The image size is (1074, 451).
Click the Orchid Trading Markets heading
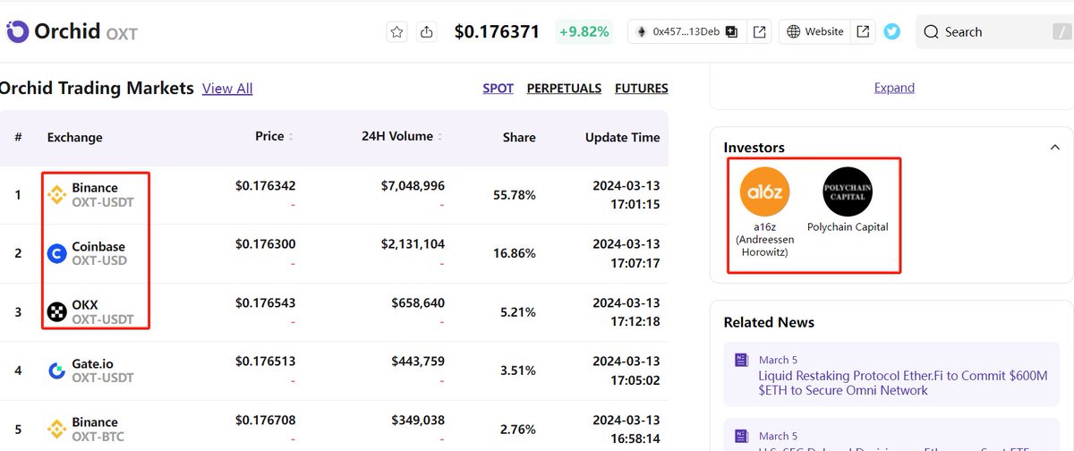[x=97, y=88]
